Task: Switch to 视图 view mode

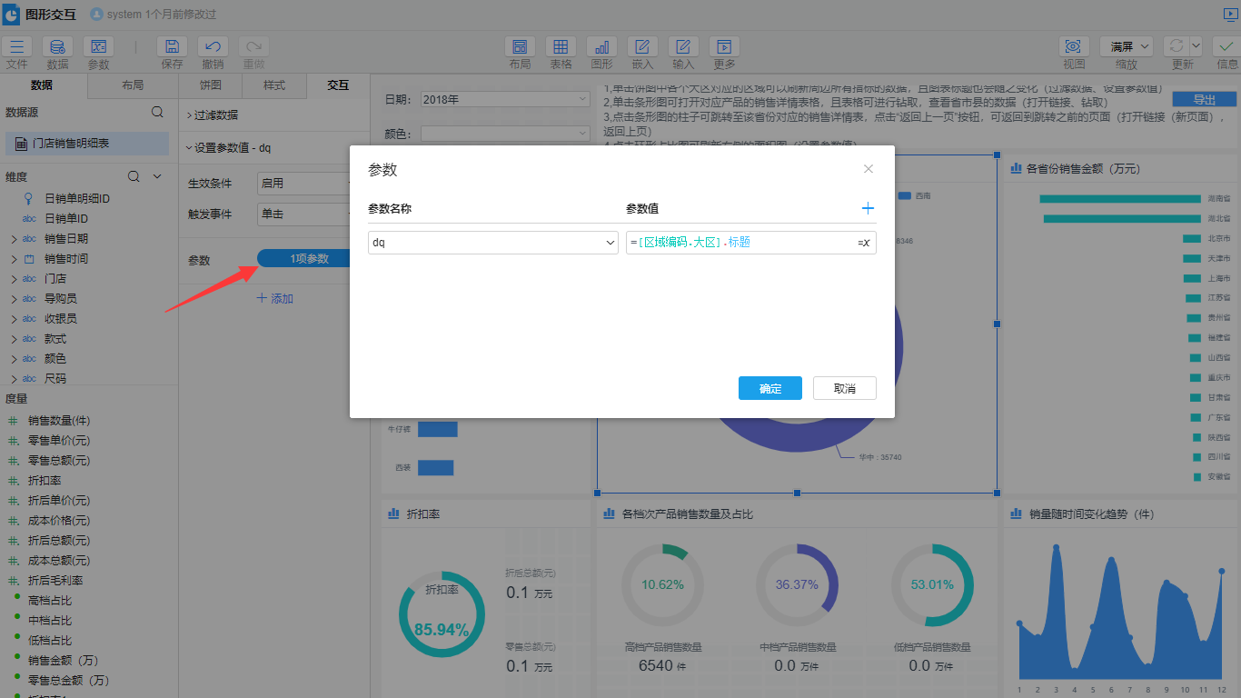Action: pyautogui.click(x=1074, y=47)
